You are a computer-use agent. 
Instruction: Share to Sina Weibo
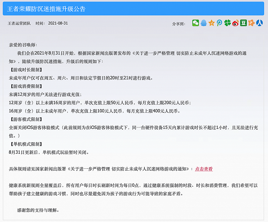pos(235,23)
